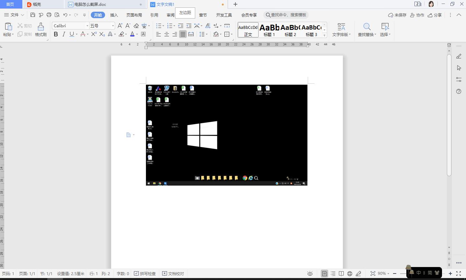Toggle italic formatting

coord(64,34)
